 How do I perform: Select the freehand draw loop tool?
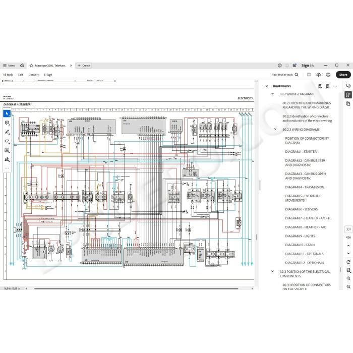click(7, 141)
